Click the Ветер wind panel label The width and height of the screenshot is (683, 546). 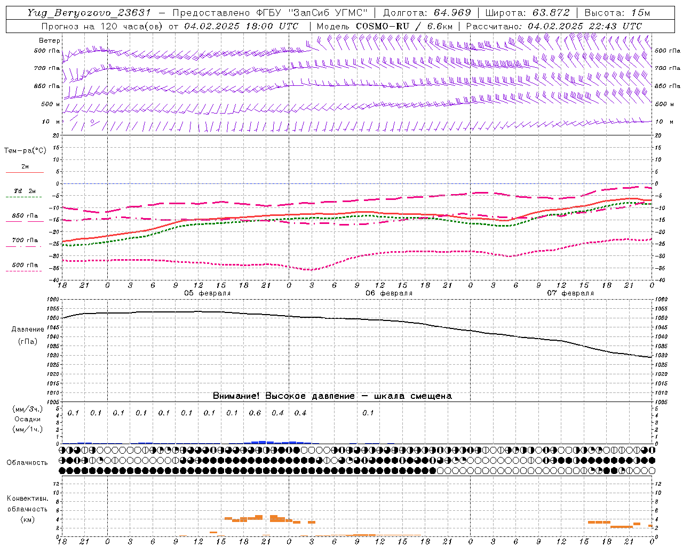50,41
